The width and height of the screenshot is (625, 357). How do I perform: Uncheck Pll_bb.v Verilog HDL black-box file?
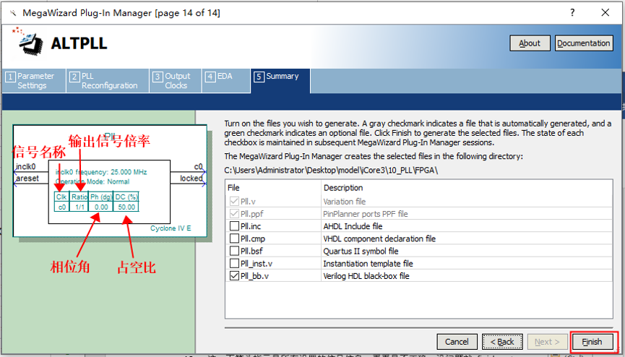(234, 275)
